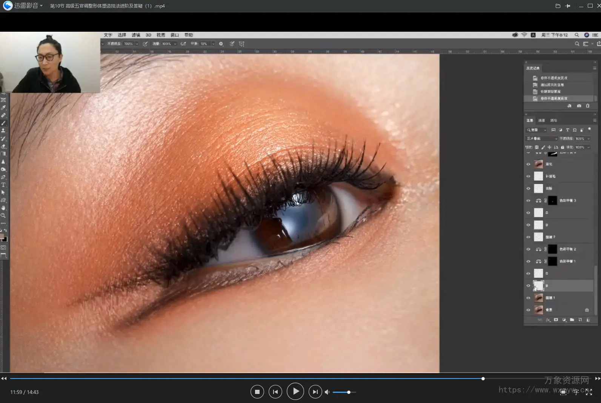601x403 pixels.
Task: Expand the layer opacity 100% dropdown
Action: [588, 138]
